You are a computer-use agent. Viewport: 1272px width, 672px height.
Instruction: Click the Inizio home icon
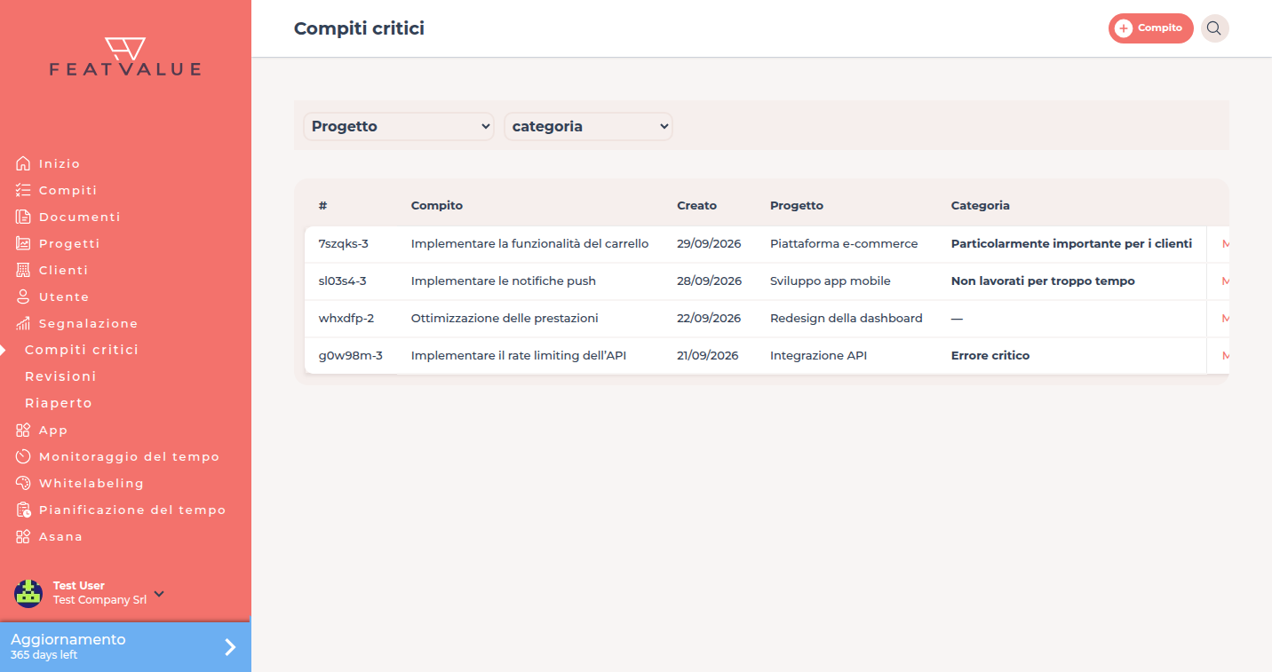coord(23,163)
